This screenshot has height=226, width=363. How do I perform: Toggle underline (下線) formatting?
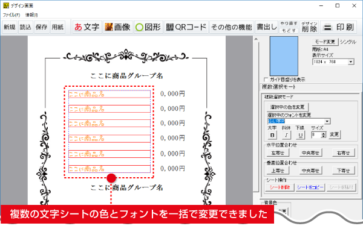tap(301, 135)
